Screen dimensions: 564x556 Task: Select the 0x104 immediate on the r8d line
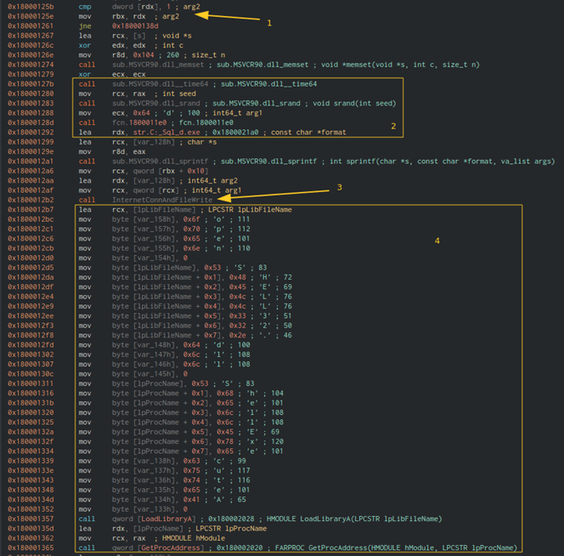click(x=144, y=55)
